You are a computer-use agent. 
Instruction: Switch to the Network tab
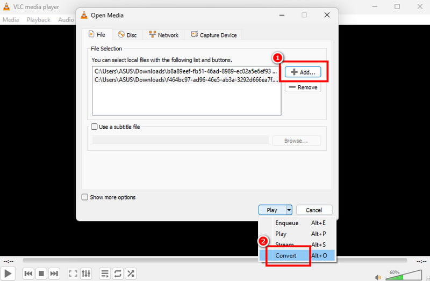coord(163,35)
